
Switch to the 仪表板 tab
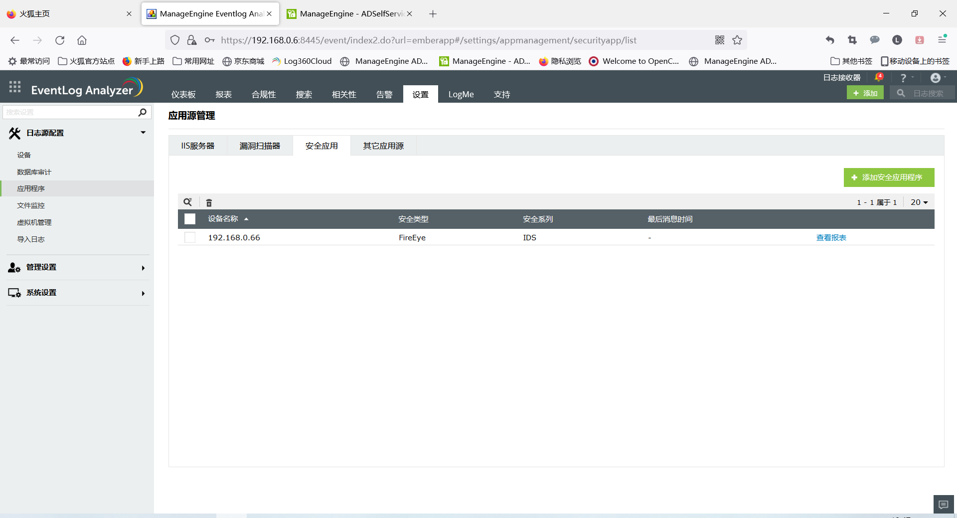click(183, 94)
